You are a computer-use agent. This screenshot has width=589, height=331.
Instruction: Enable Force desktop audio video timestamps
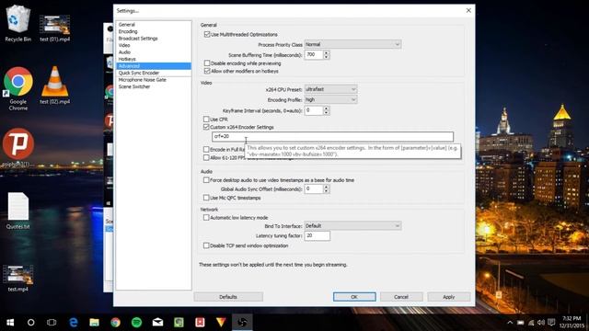point(206,180)
